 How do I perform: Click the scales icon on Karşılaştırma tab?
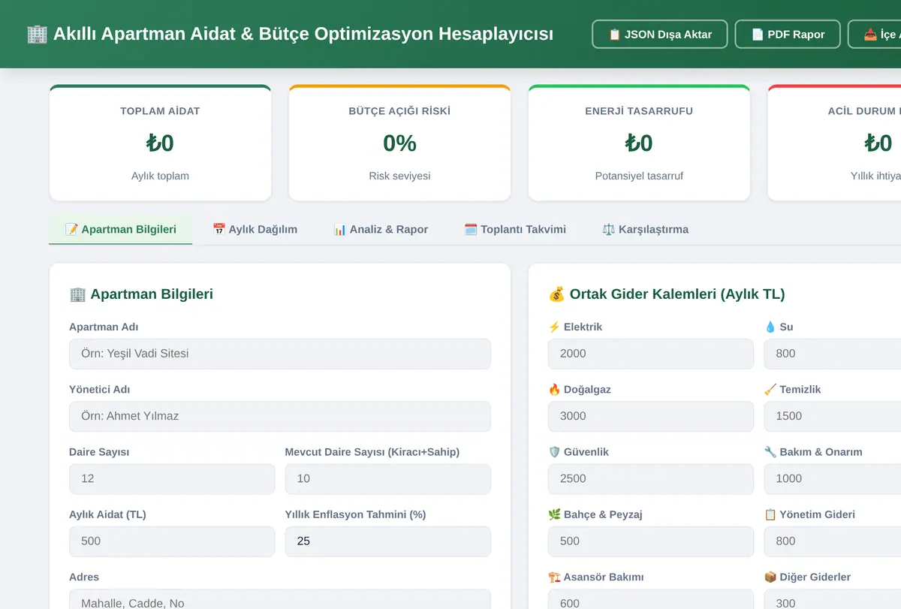coord(608,229)
